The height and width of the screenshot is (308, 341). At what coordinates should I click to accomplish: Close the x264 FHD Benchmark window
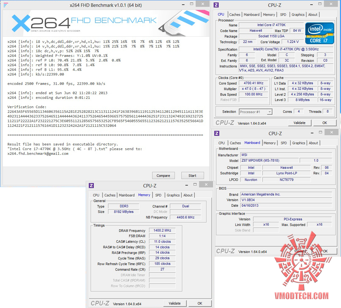pyautogui.click(x=203, y=4)
